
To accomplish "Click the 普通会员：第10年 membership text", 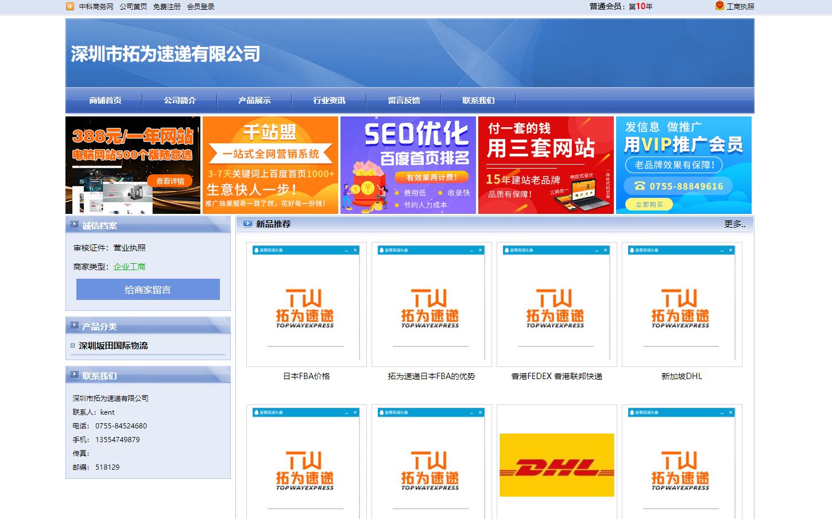I will (621, 6).
